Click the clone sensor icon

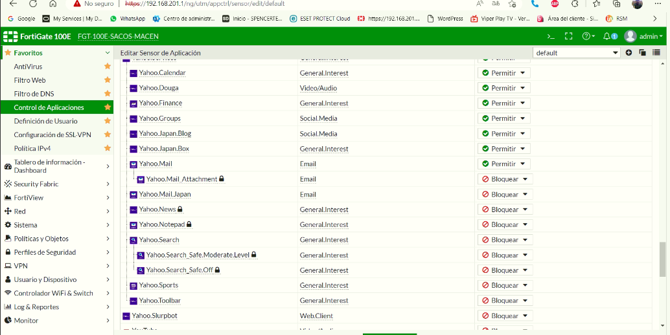tap(643, 52)
